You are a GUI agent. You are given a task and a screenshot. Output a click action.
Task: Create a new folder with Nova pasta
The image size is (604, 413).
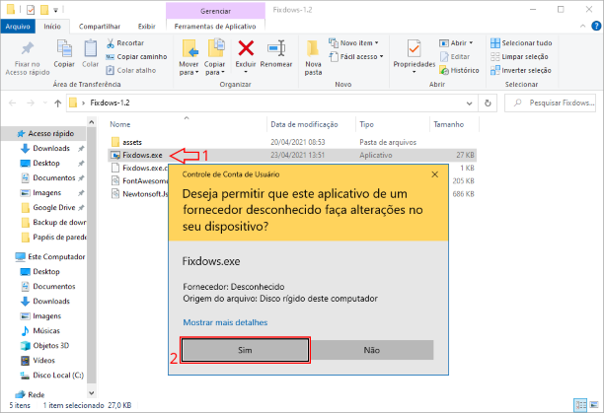click(313, 49)
